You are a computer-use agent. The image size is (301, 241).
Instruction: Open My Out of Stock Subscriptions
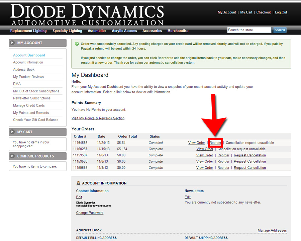[x=36, y=91]
